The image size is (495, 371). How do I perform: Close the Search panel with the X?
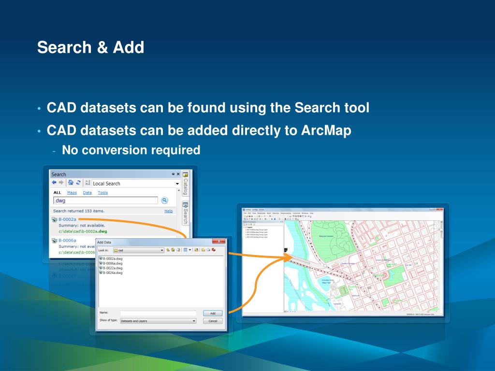click(178, 174)
